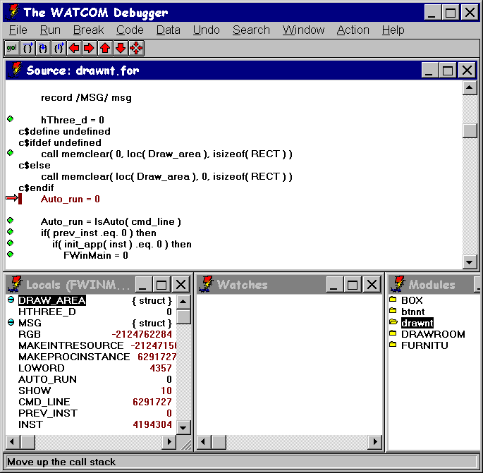Toggle breakpoint on FWinMain = 0 line

(10, 254)
